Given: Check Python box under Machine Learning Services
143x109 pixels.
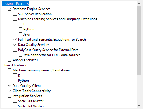Looking at the screenshot, I should pos(20,29).
